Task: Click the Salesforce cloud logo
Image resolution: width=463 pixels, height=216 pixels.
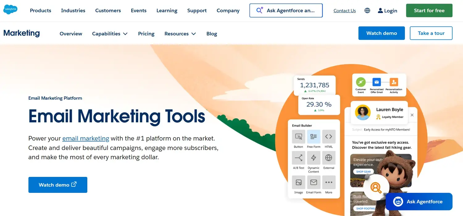Action: (x=10, y=10)
